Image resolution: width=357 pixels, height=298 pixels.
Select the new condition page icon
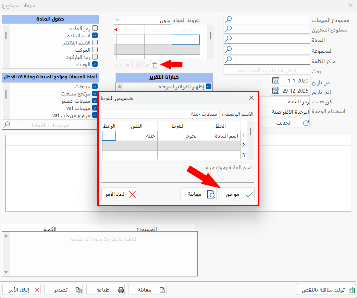pos(155,64)
